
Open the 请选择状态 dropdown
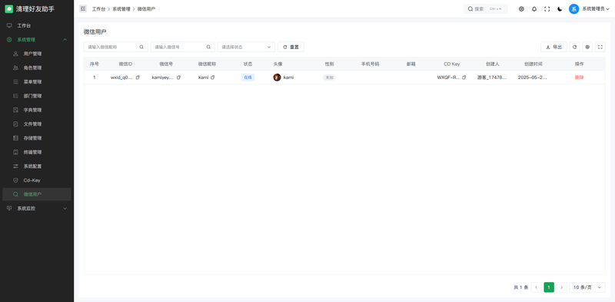point(246,47)
